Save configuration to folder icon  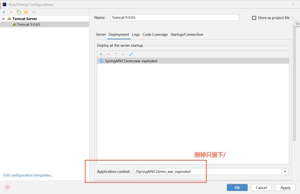coord(26,13)
